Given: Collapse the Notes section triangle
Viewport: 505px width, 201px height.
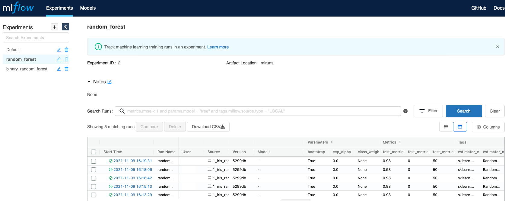Looking at the screenshot, I should (x=89, y=82).
